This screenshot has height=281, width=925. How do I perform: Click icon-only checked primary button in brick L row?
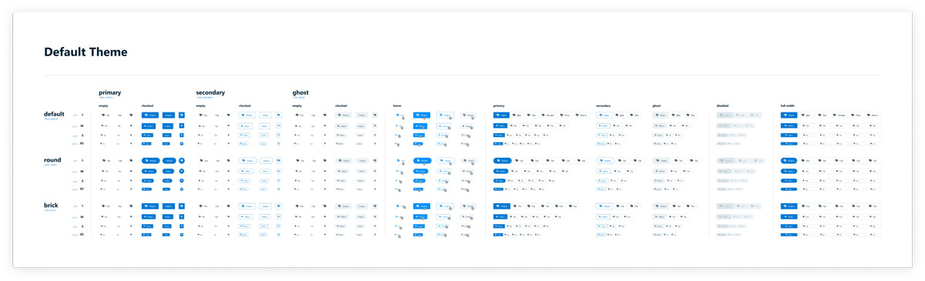[x=182, y=206]
